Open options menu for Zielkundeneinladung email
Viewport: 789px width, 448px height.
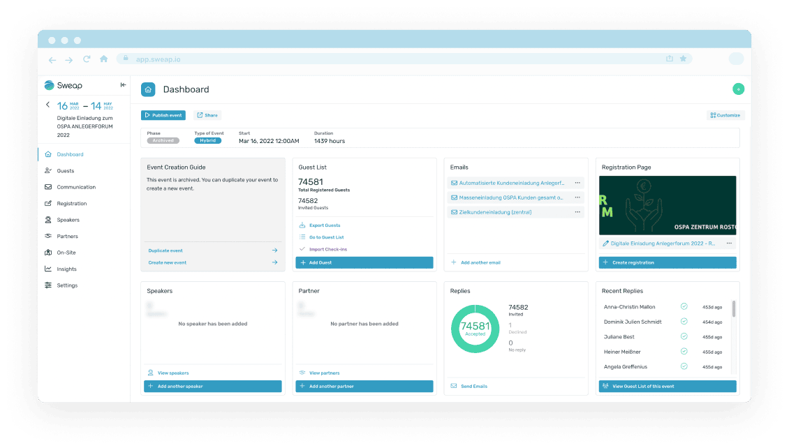(577, 212)
